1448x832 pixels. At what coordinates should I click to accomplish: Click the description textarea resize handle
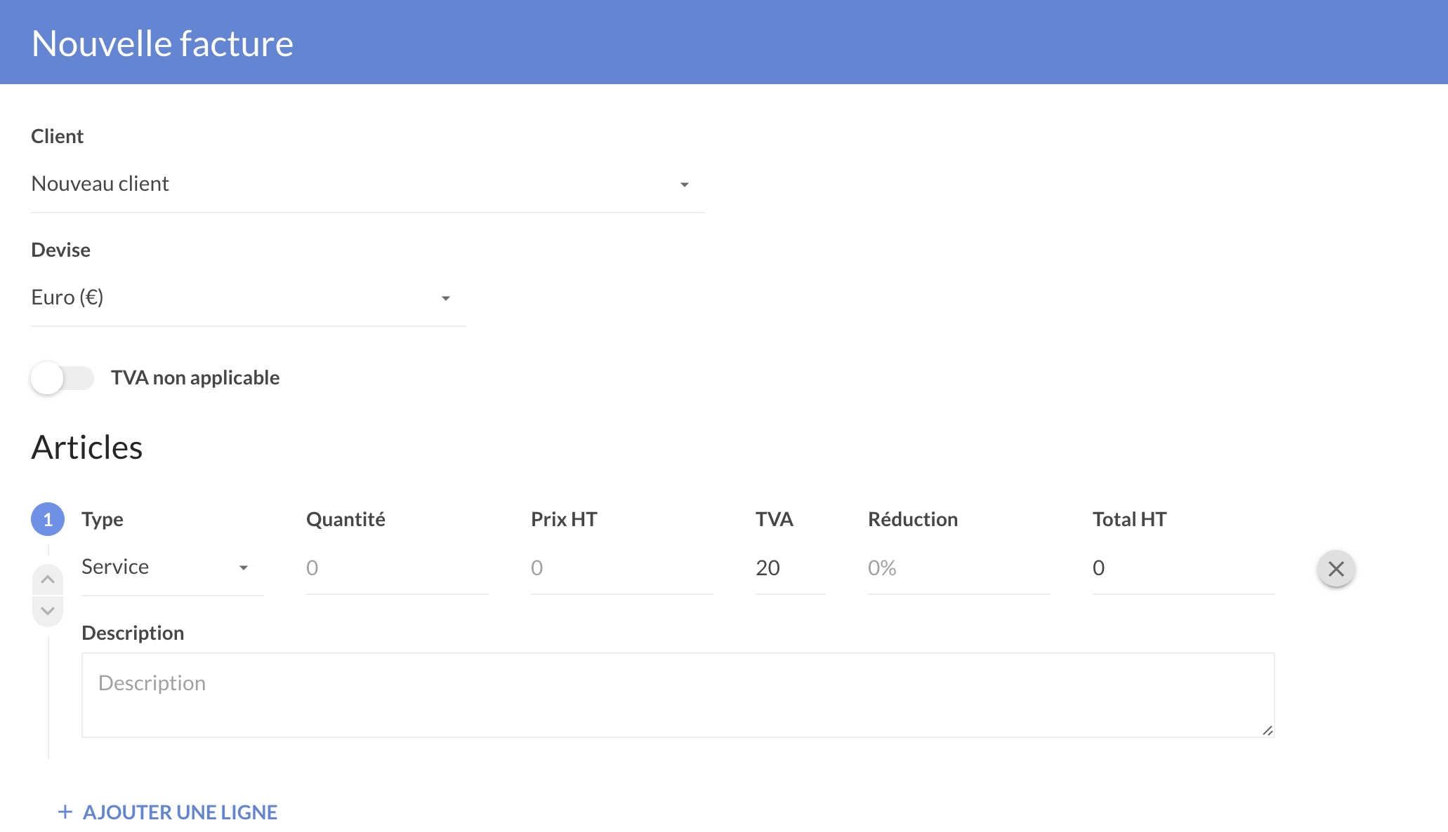1267,730
